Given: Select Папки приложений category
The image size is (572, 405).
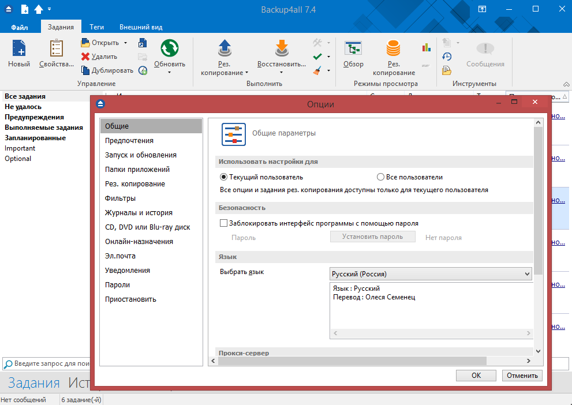Looking at the screenshot, I should click(x=151, y=170).
